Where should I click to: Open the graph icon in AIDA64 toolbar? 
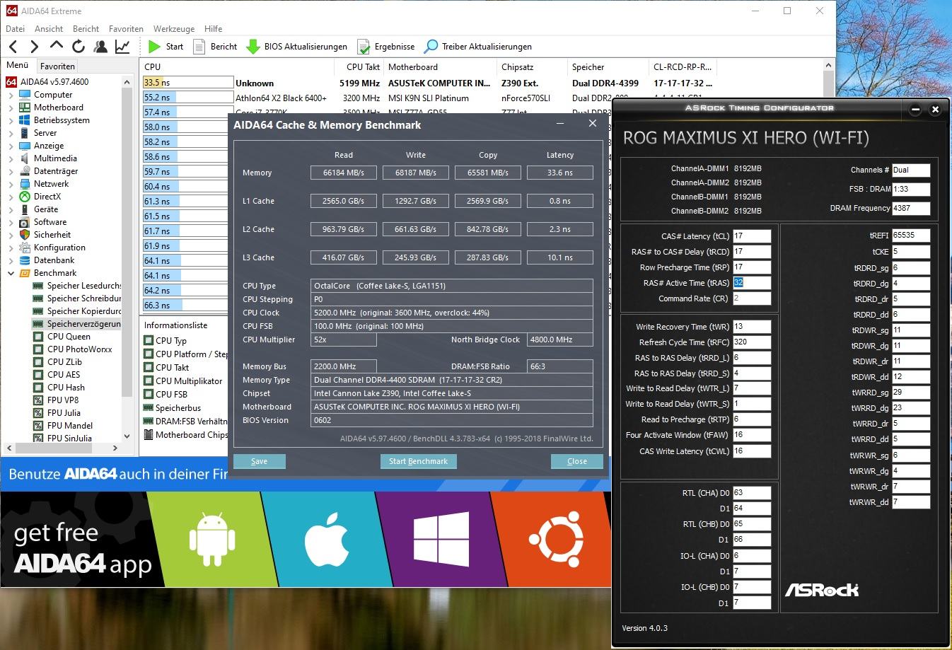click(x=122, y=47)
